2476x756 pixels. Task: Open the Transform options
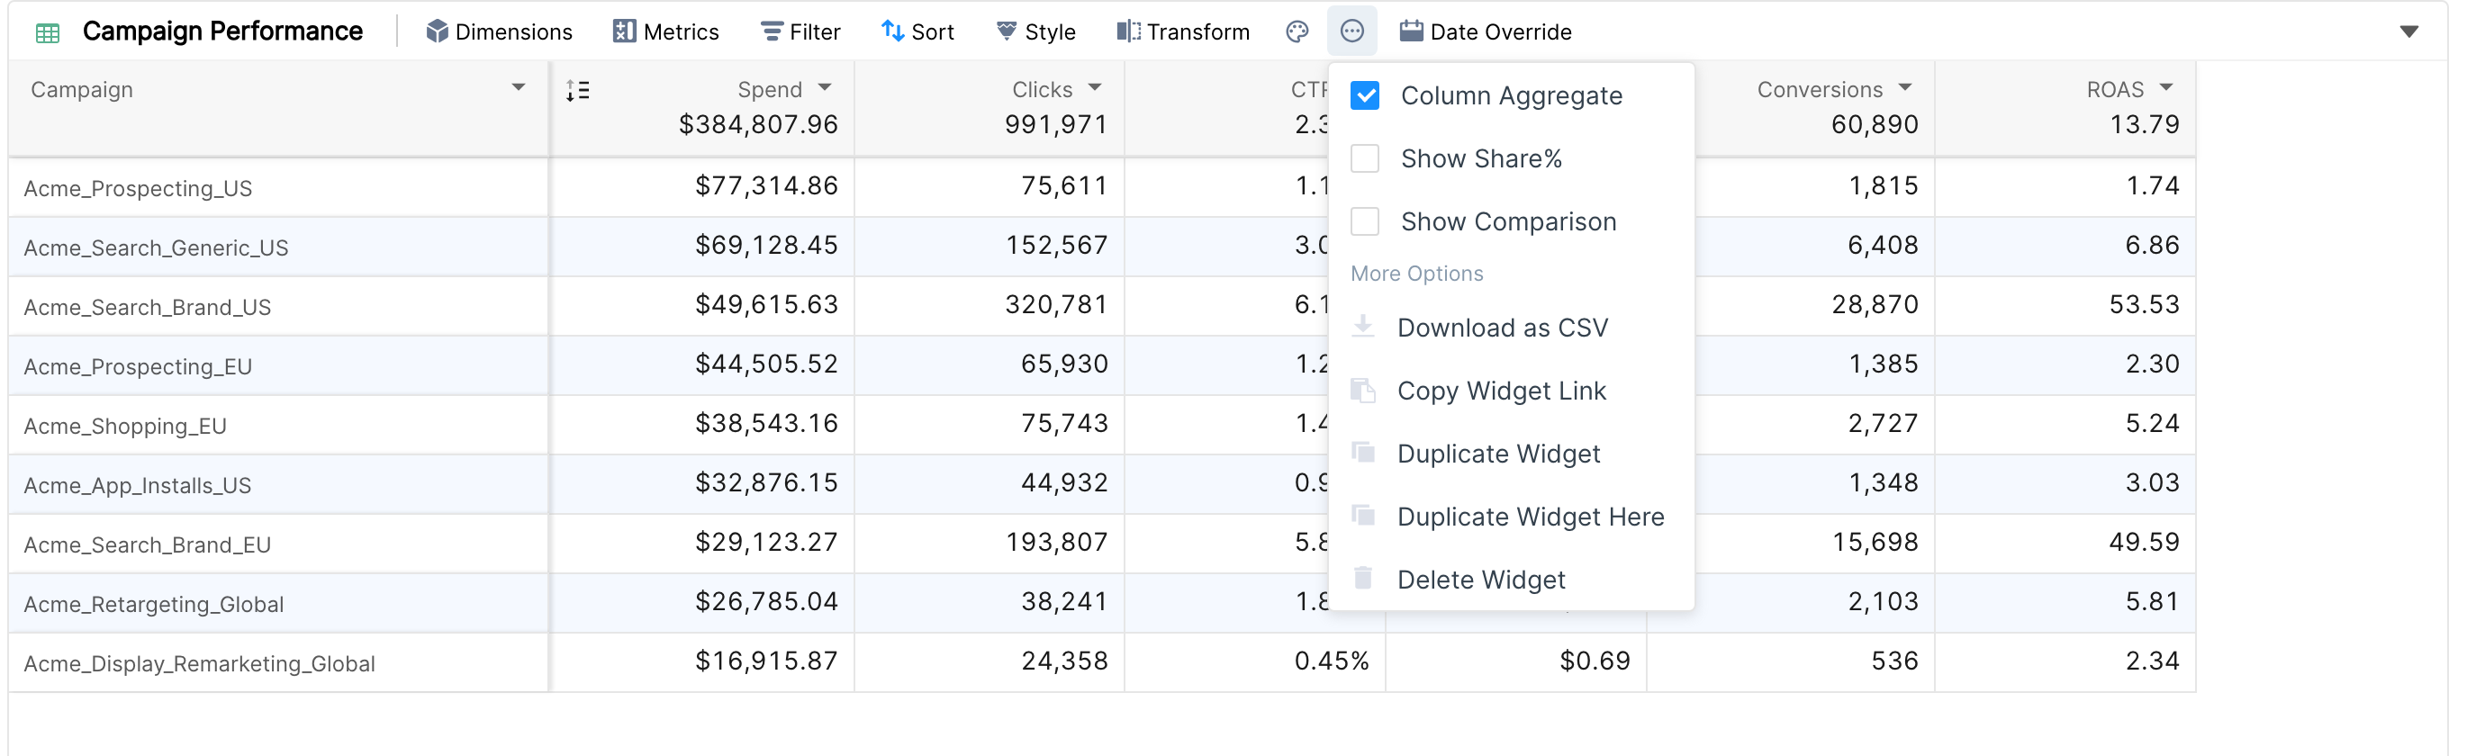click(1182, 31)
